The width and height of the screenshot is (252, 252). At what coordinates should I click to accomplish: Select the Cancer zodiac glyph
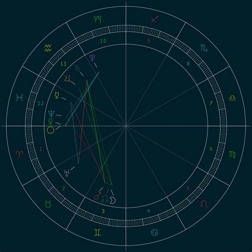click(x=154, y=232)
